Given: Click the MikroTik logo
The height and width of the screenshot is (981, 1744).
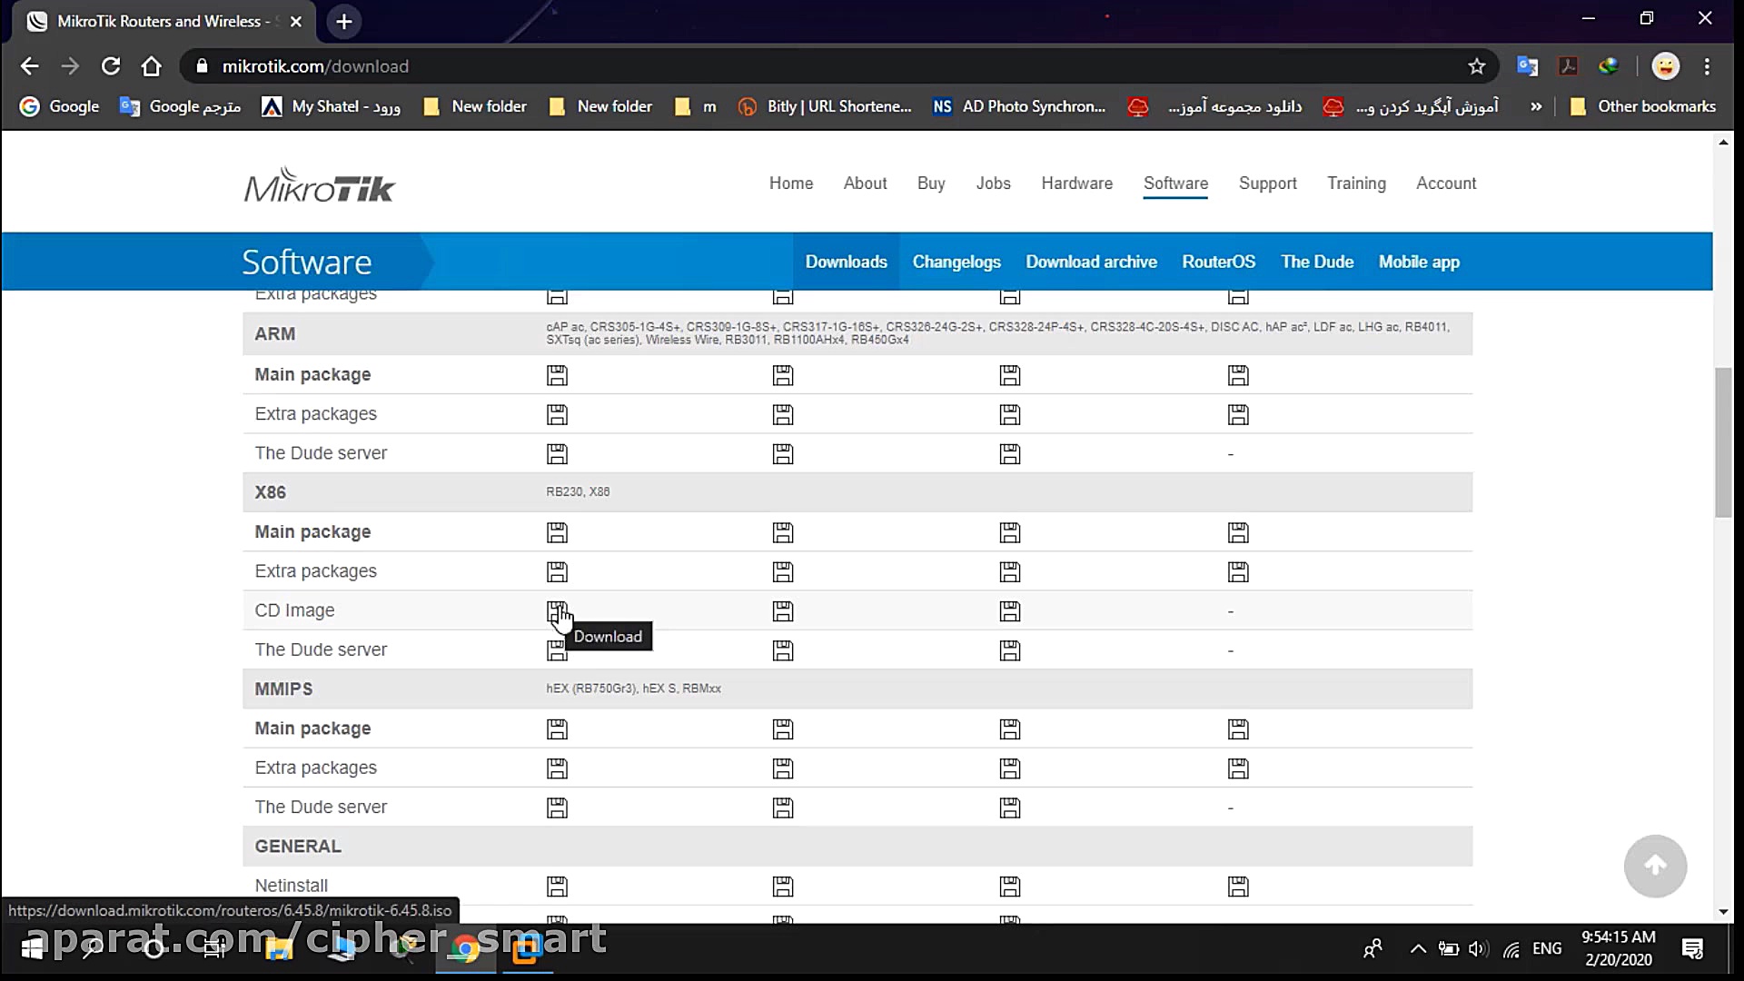Looking at the screenshot, I should click(x=319, y=185).
